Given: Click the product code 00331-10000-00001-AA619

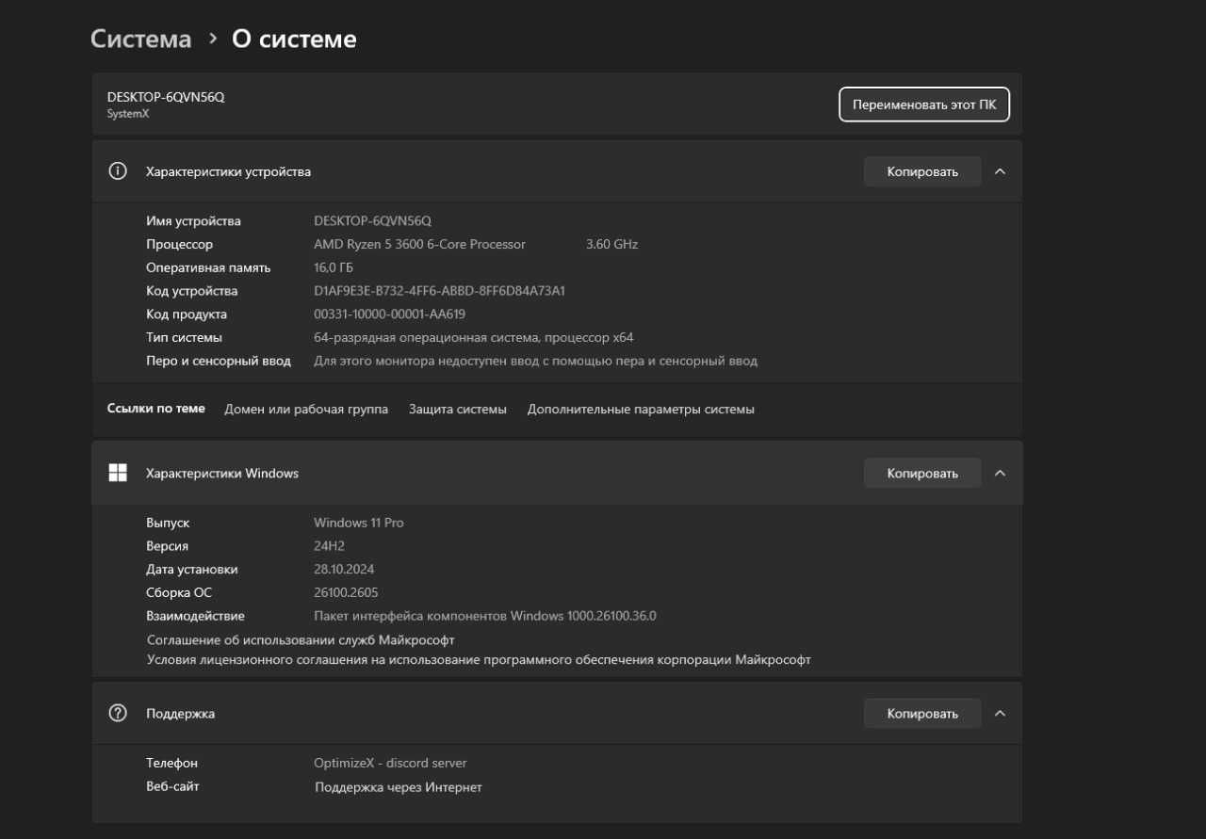Looking at the screenshot, I should pyautogui.click(x=389, y=314).
